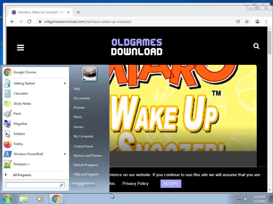Click scrollbar up arrow

[x=270, y=29]
